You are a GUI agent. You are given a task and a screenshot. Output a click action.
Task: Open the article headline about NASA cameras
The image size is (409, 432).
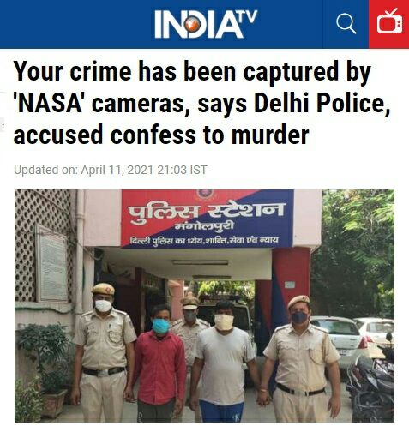click(201, 103)
